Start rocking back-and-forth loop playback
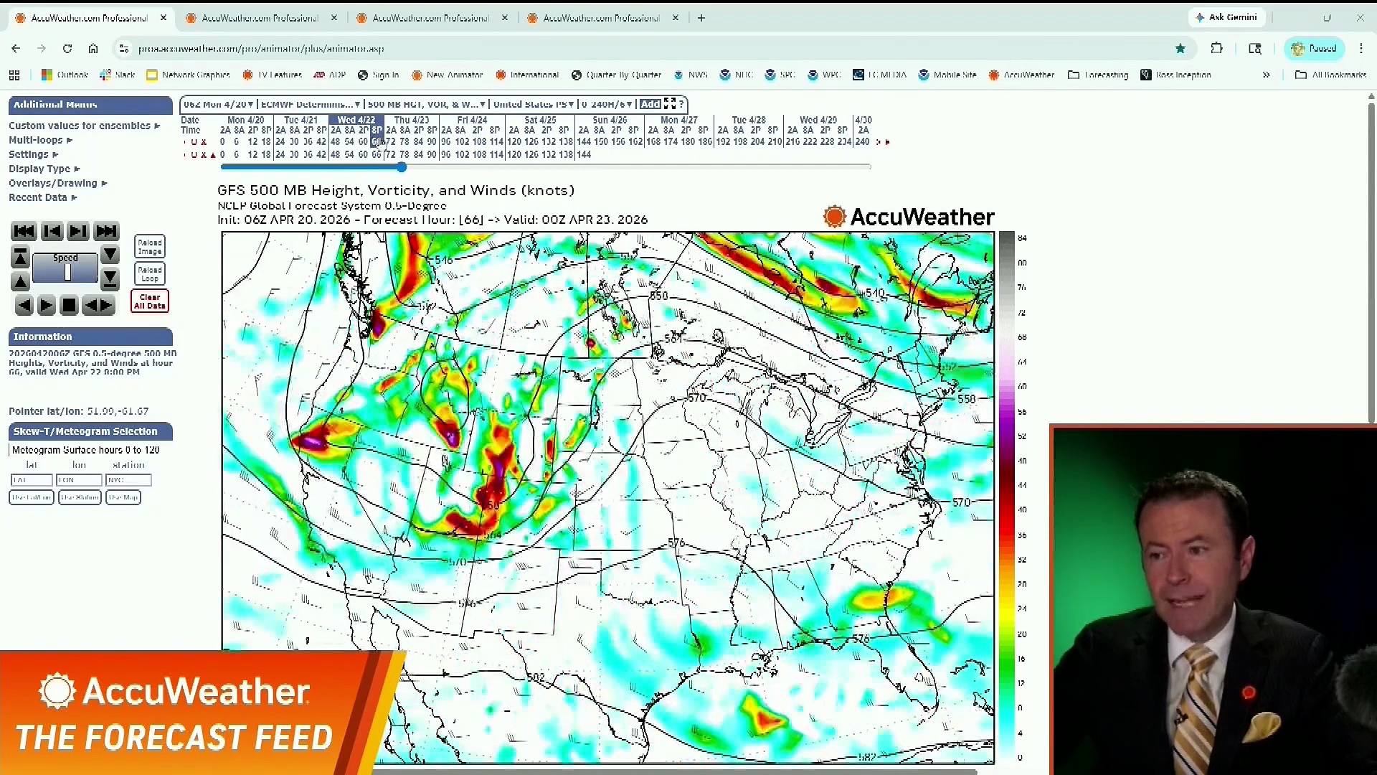 click(x=98, y=306)
